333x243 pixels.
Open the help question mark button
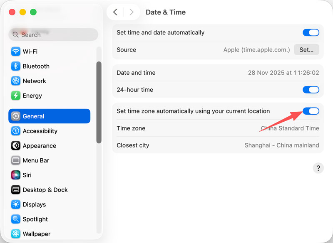318,168
